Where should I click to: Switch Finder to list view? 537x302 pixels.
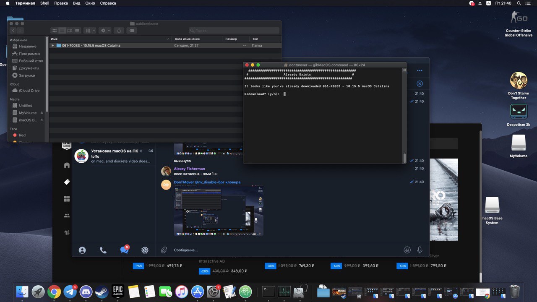[62, 31]
